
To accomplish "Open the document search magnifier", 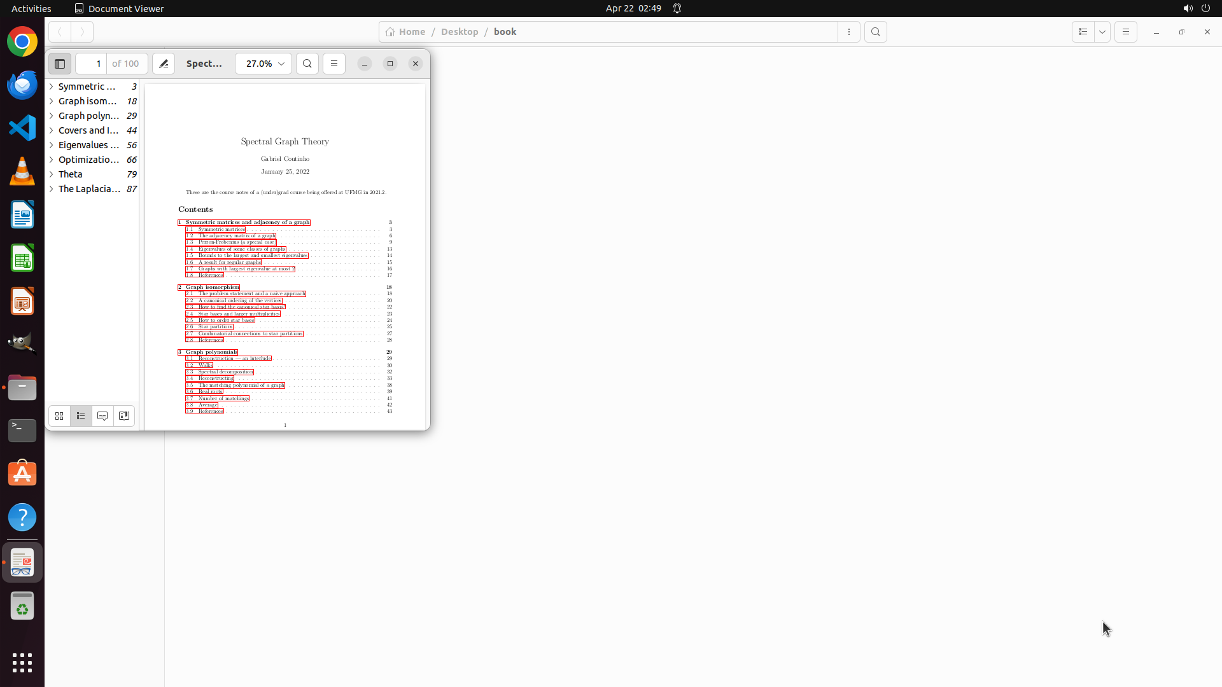I will pyautogui.click(x=307, y=64).
